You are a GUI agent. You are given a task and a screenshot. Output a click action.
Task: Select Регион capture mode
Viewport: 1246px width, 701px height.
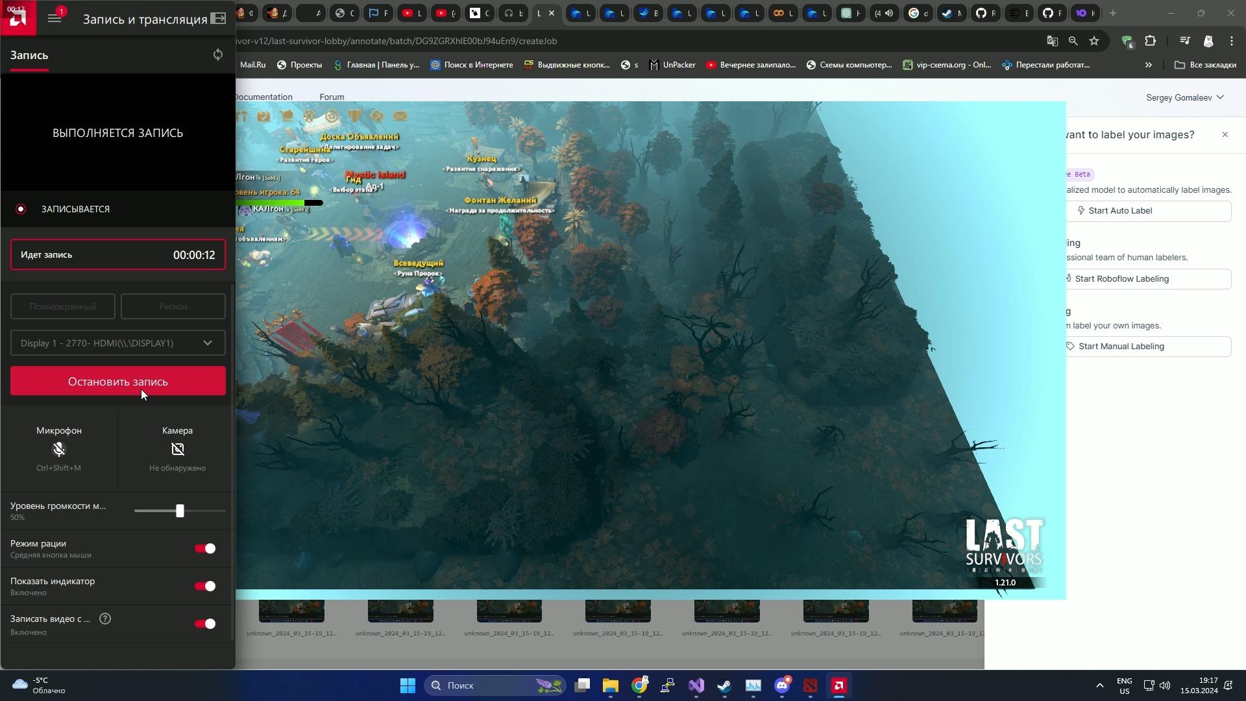point(173,306)
